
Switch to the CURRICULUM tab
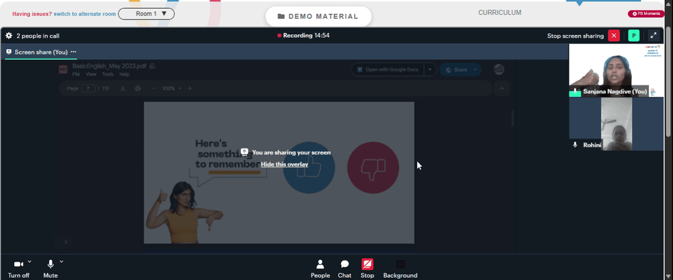(x=499, y=13)
